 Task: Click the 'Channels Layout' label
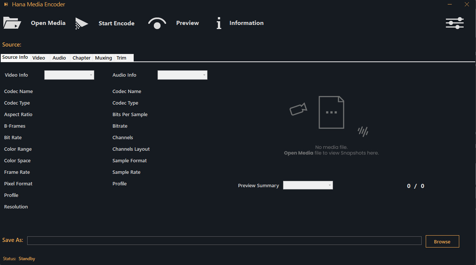131,149
